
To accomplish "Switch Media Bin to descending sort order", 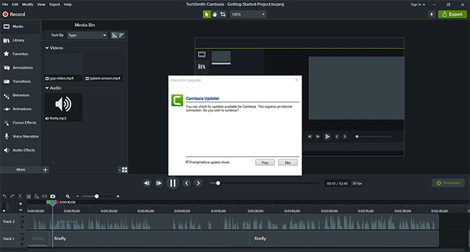I will click(122, 36).
